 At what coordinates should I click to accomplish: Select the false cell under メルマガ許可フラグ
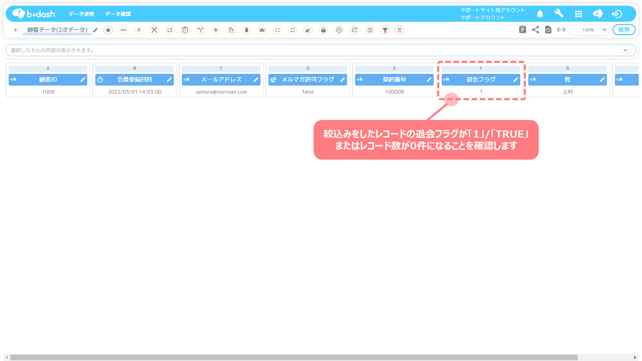point(308,92)
